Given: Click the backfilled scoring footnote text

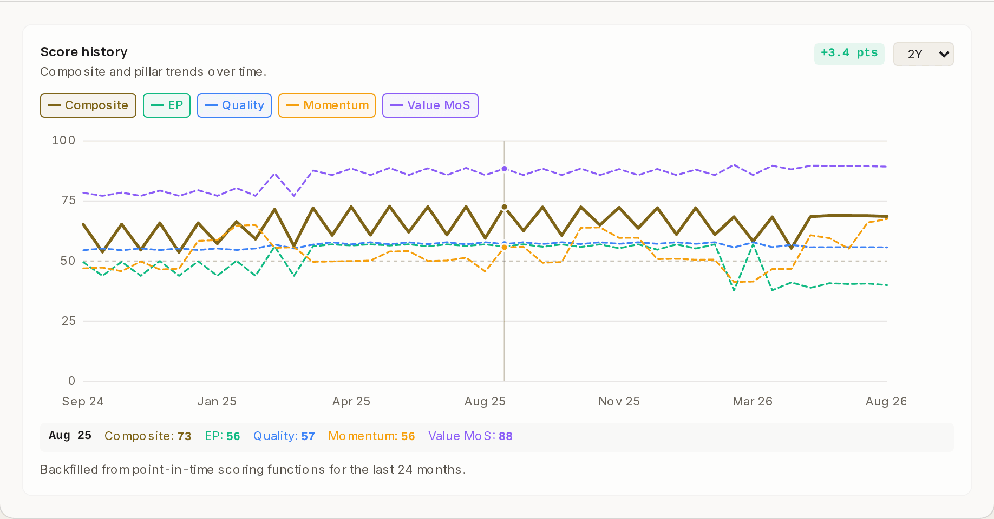Looking at the screenshot, I should tap(253, 469).
